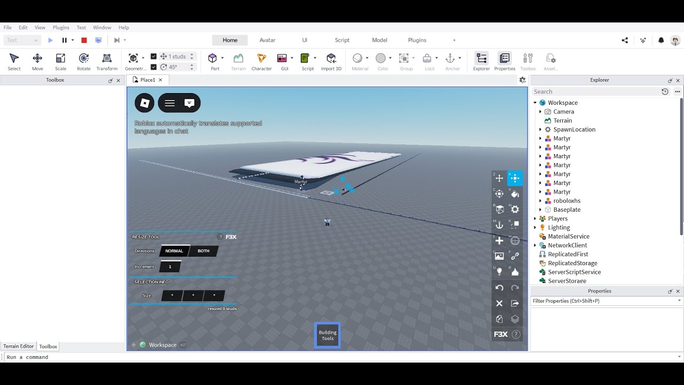Open the Test mode dropdown
This screenshot has height=385, width=684.
coord(22,40)
